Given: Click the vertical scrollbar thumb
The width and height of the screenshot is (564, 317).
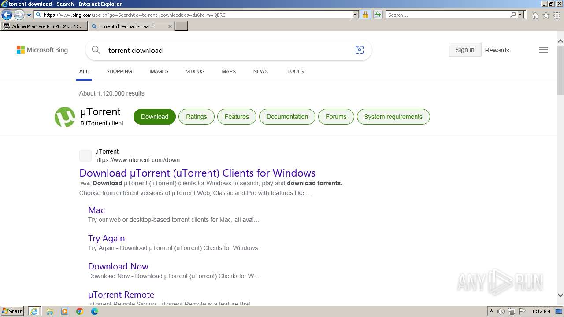Looking at the screenshot, I should tap(560, 70).
